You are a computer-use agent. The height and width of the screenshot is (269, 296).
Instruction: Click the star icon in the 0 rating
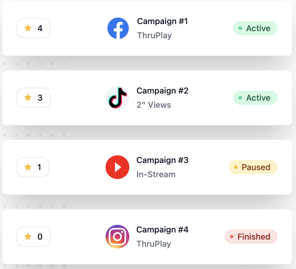[28, 237]
